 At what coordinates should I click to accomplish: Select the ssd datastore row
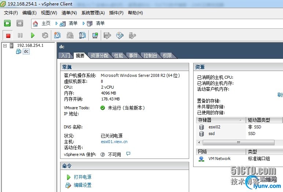coord(239,134)
